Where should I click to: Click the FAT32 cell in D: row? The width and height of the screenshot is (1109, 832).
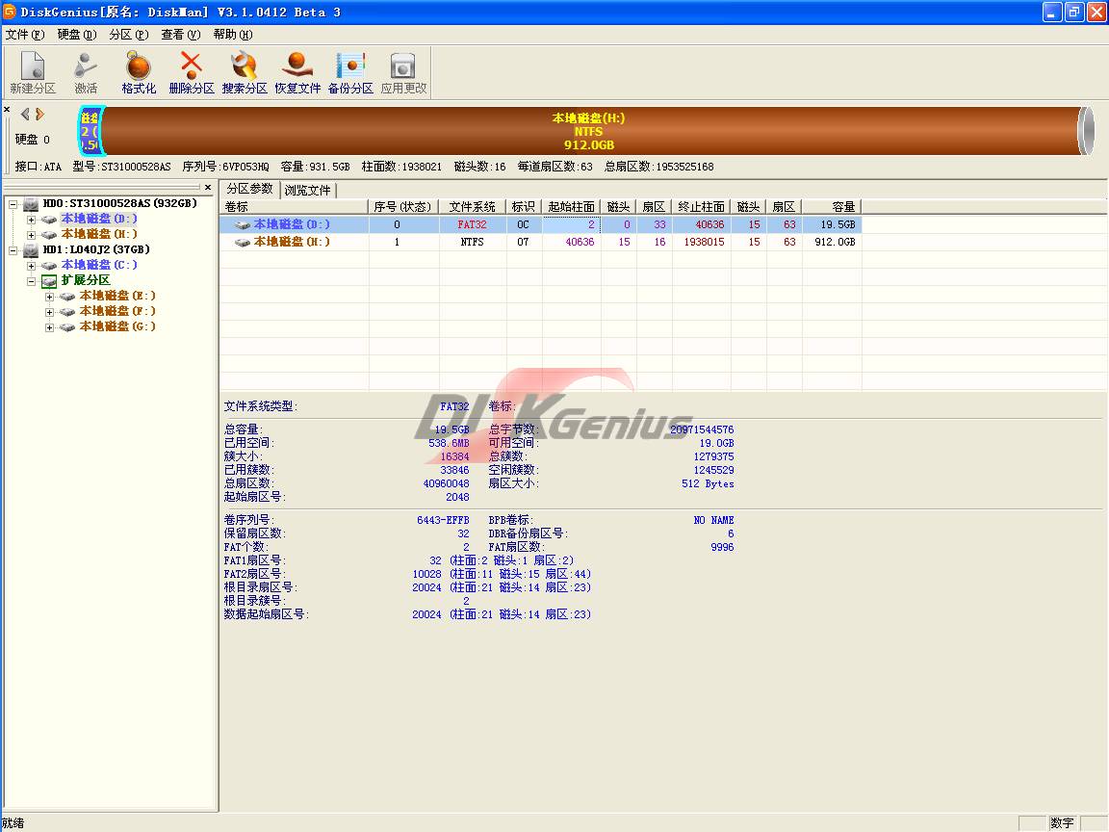pos(473,224)
